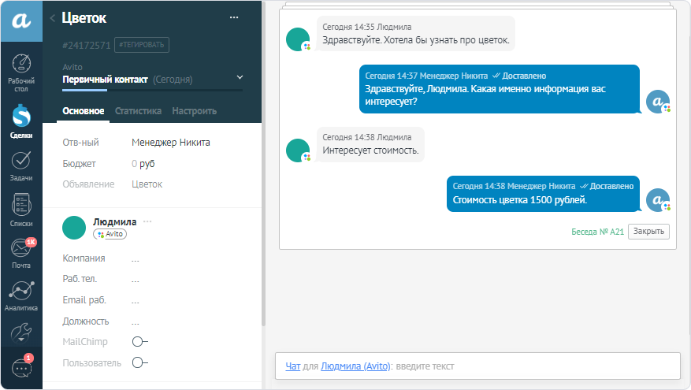The width and height of the screenshot is (691, 390).
Task: Expand the Первичный контакт stage dropdown
Action: tap(240, 78)
